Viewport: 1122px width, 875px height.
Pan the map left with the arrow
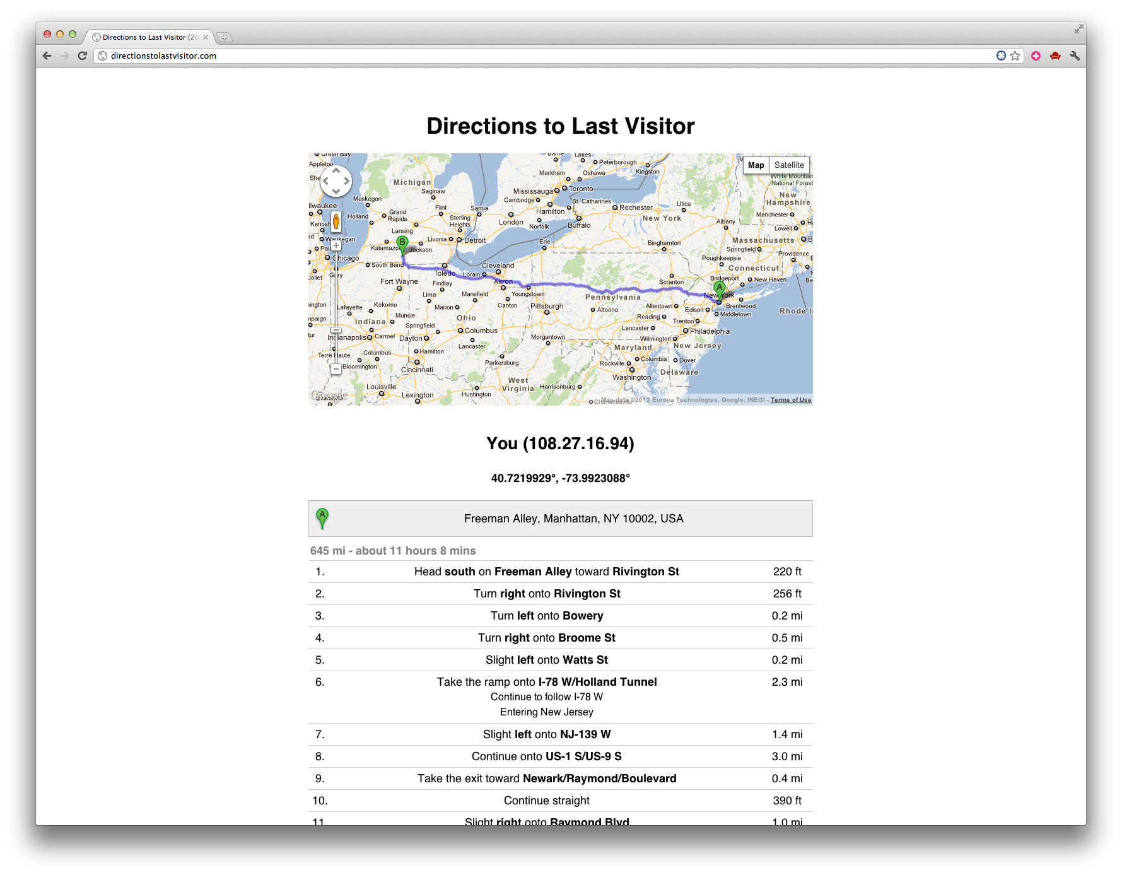pos(325,181)
